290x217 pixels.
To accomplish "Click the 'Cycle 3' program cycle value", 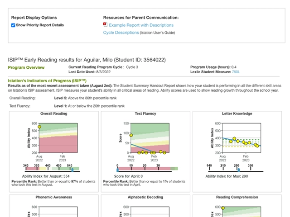I will [x=132, y=67].
